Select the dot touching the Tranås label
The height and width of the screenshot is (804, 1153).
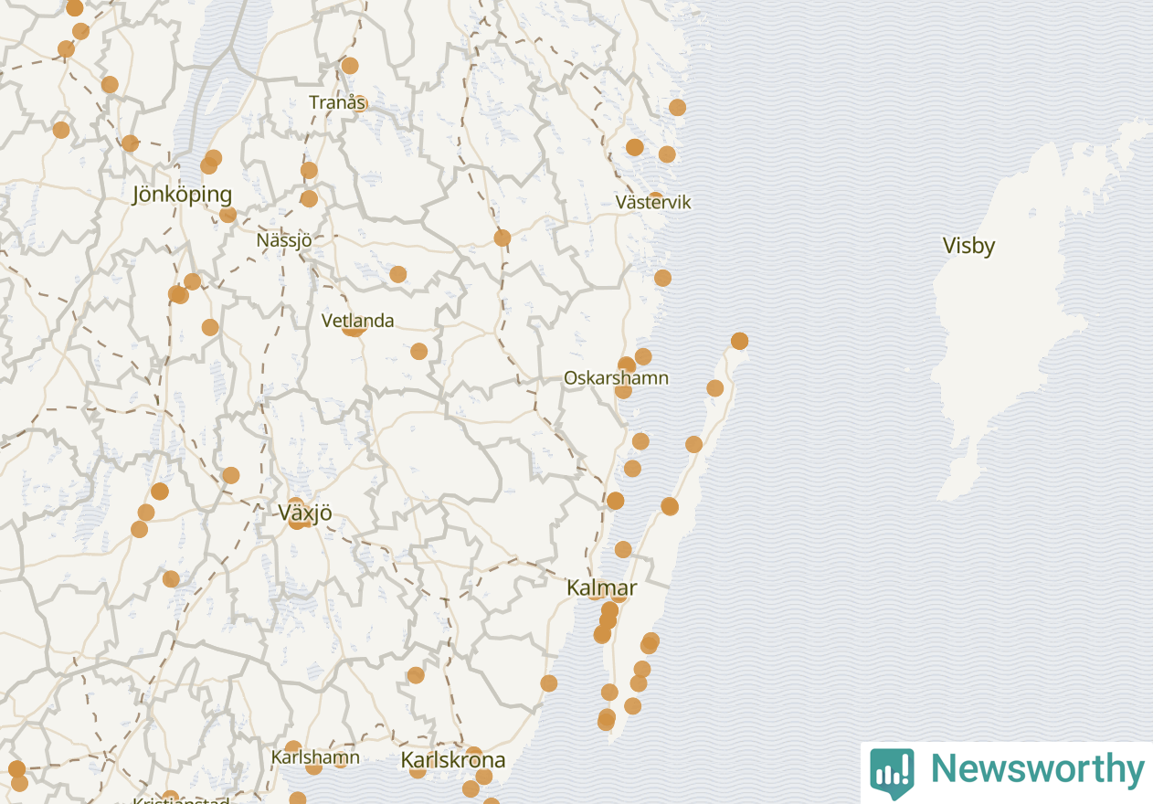(359, 103)
